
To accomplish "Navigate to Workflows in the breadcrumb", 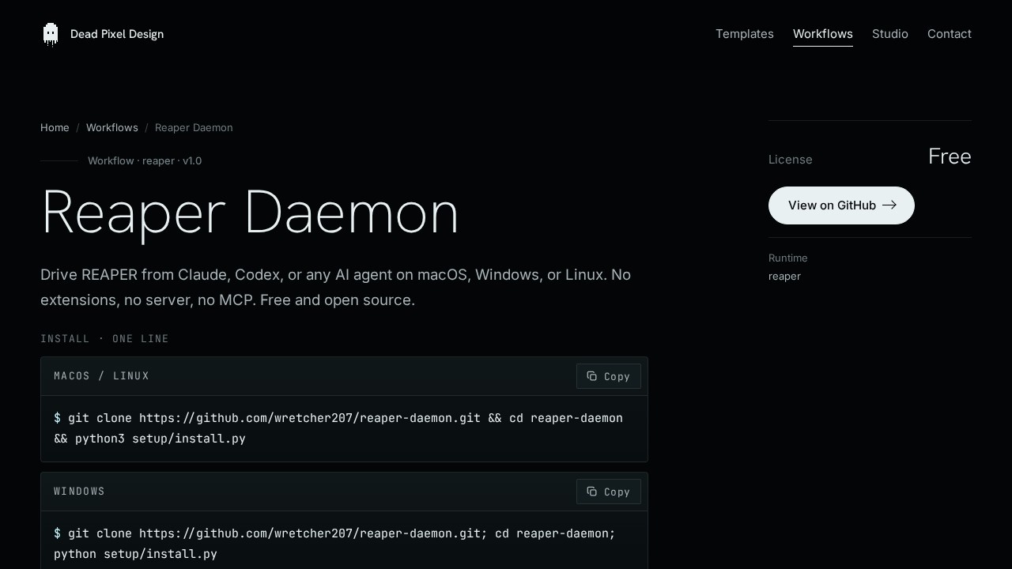I will [x=112, y=127].
